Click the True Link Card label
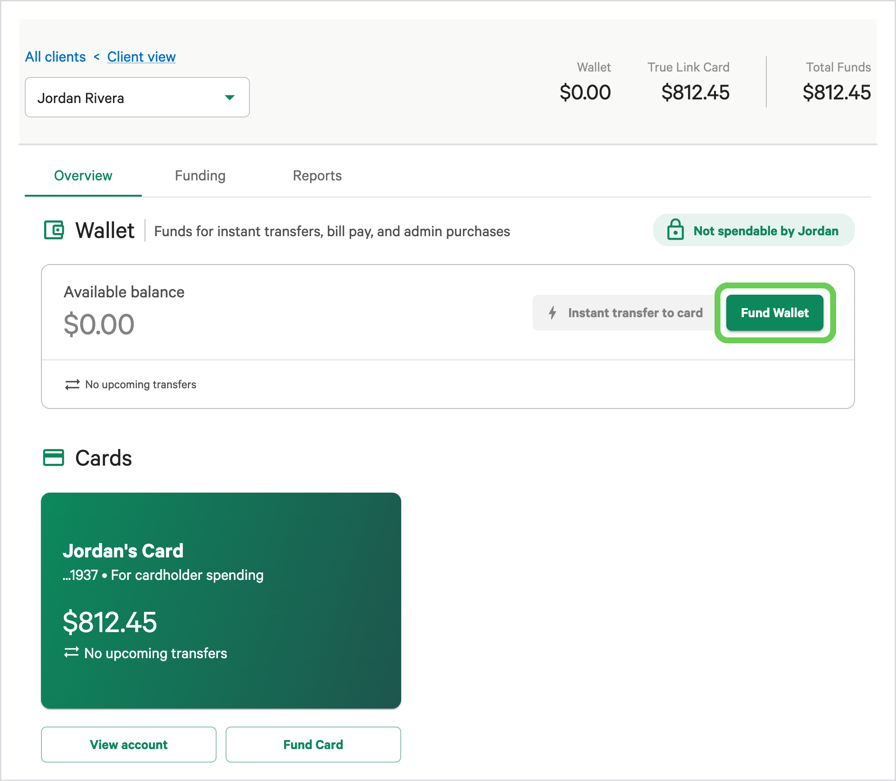Viewport: 896px width, 781px height. 688,67
